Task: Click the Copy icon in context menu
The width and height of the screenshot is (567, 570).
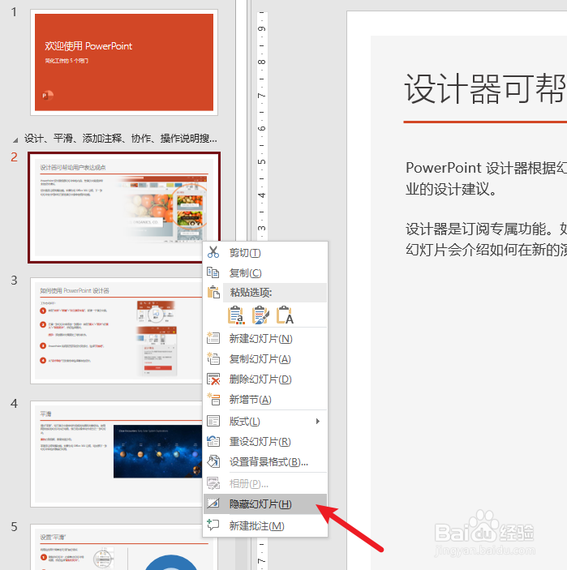Action: [213, 272]
